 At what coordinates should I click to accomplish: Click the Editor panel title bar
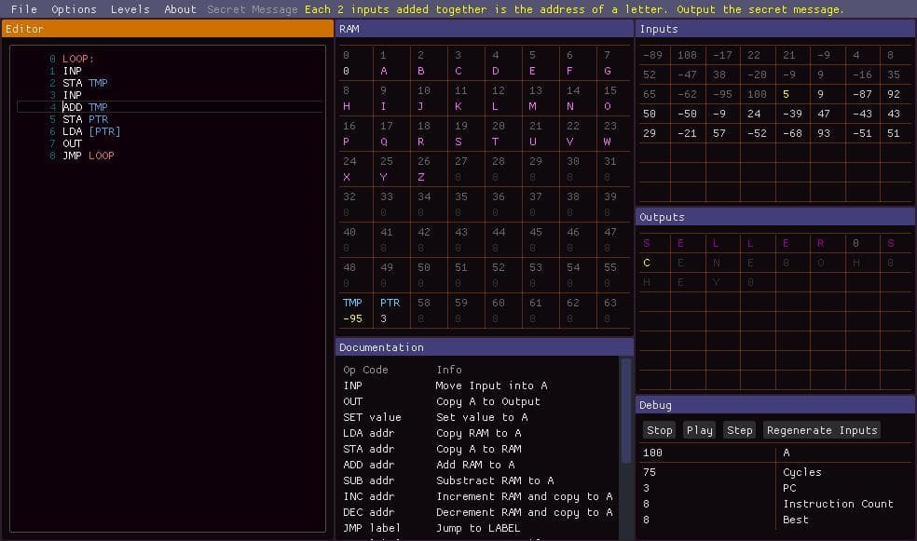point(167,29)
